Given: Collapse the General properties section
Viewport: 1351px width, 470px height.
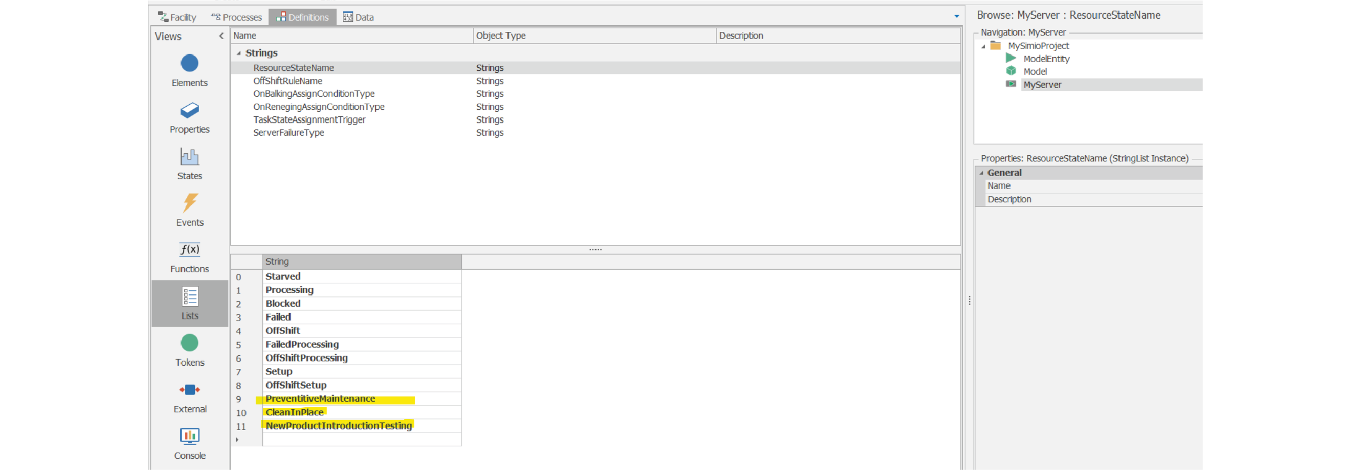Looking at the screenshot, I should click(981, 173).
